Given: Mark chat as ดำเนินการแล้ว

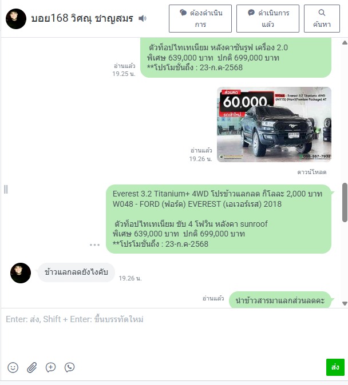Looking at the screenshot, I should coord(268,18).
